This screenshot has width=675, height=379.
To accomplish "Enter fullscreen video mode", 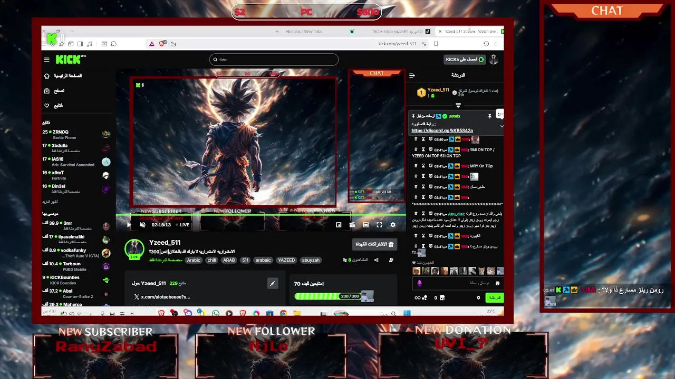I will pos(379,225).
